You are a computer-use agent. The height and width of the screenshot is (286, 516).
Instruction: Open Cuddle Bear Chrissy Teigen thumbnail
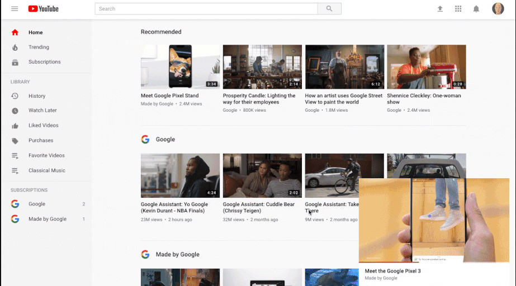(262, 175)
